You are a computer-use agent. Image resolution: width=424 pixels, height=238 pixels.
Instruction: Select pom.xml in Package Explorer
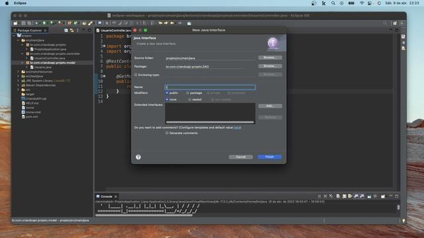(32, 117)
